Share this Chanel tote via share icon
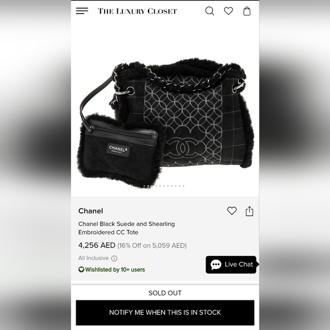The width and height of the screenshot is (330, 330). point(249,211)
